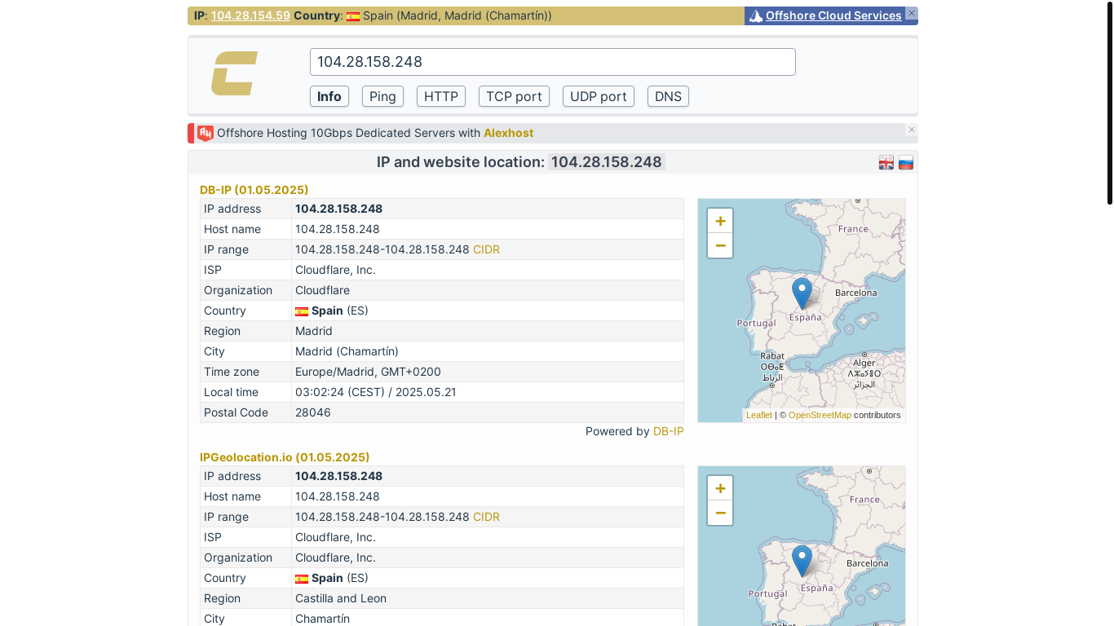
Task: Click the IP address search field
Action: point(553,62)
